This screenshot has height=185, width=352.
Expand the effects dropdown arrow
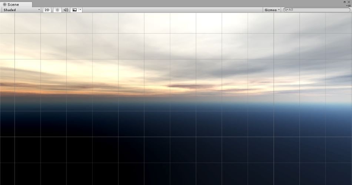click(x=80, y=10)
